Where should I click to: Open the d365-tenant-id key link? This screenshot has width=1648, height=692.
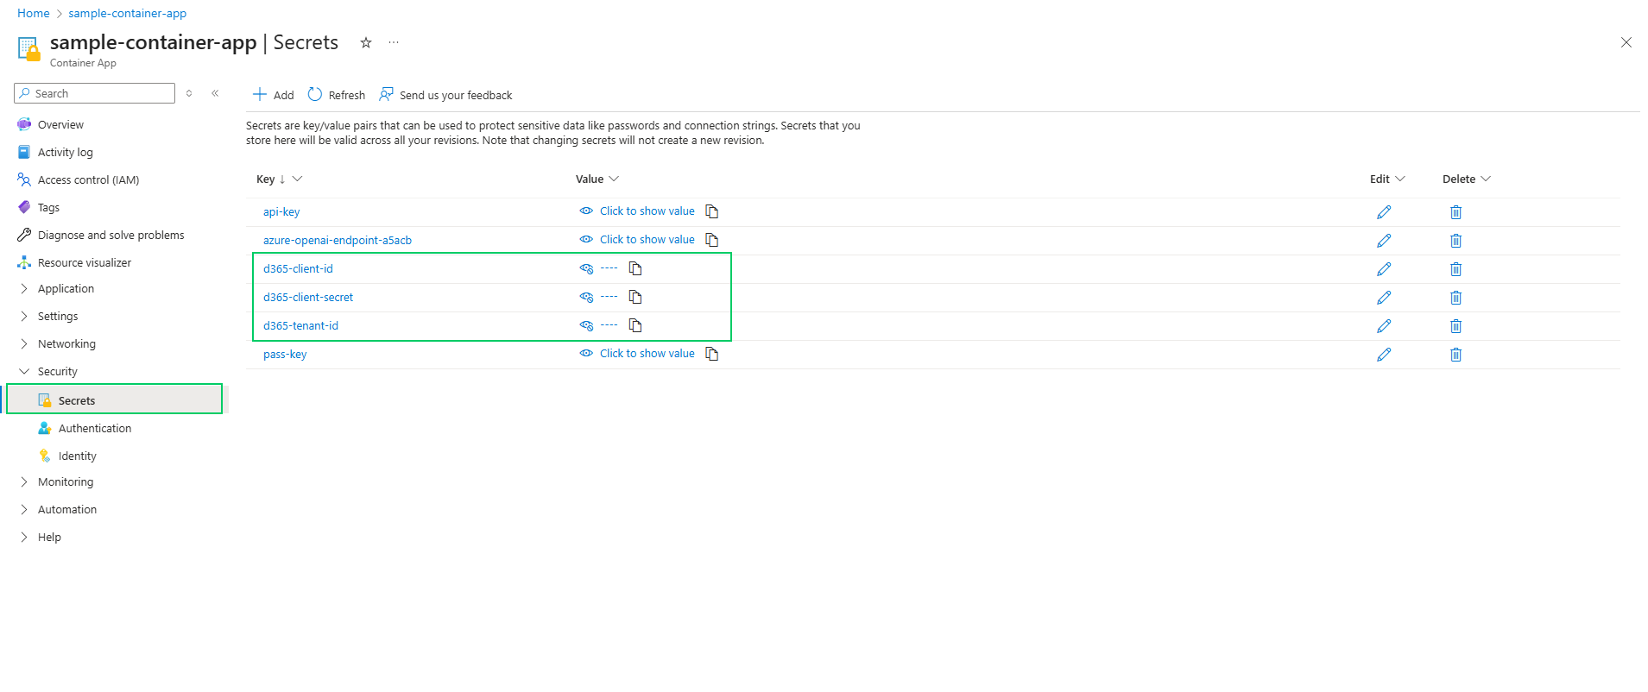pos(300,325)
